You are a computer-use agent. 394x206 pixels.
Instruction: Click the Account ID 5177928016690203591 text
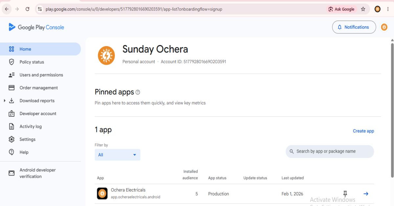193,61
